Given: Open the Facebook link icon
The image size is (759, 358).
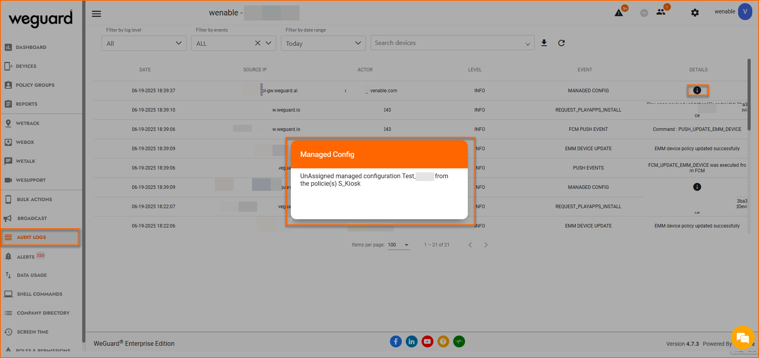Looking at the screenshot, I should click(x=396, y=341).
